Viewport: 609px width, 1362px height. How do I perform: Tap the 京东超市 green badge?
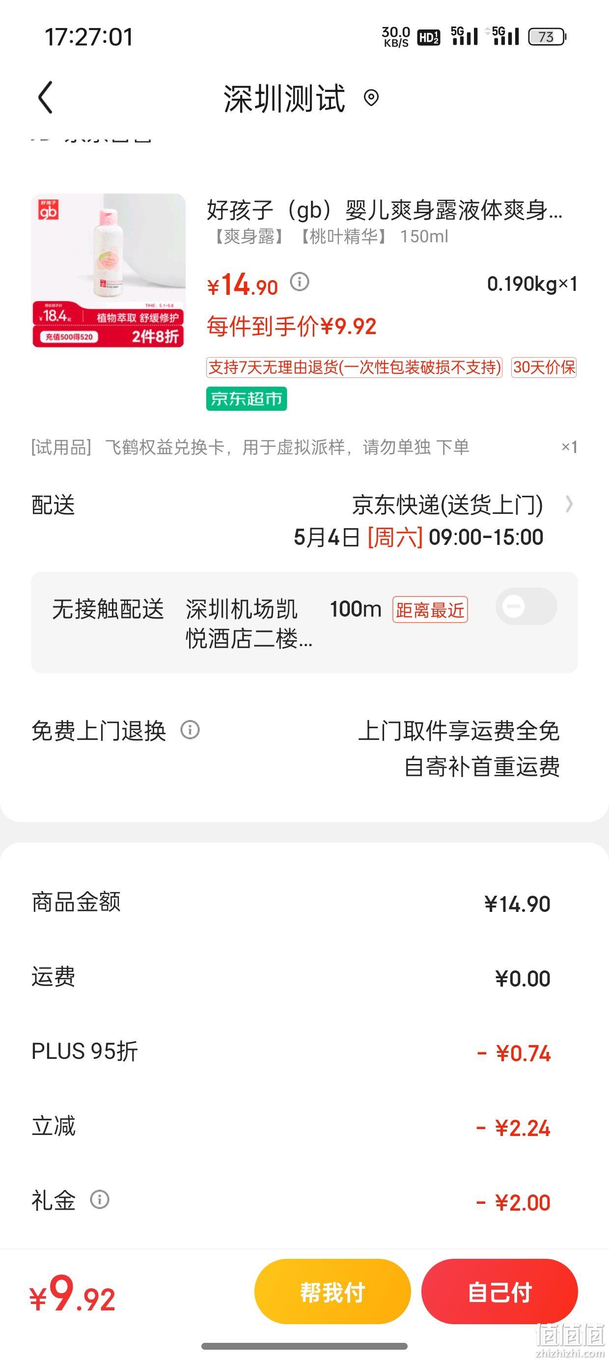point(247,398)
